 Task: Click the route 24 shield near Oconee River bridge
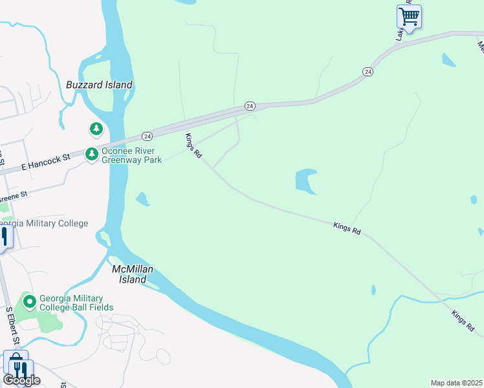point(148,136)
